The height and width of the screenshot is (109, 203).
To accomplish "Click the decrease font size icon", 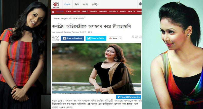I will (136, 37).
